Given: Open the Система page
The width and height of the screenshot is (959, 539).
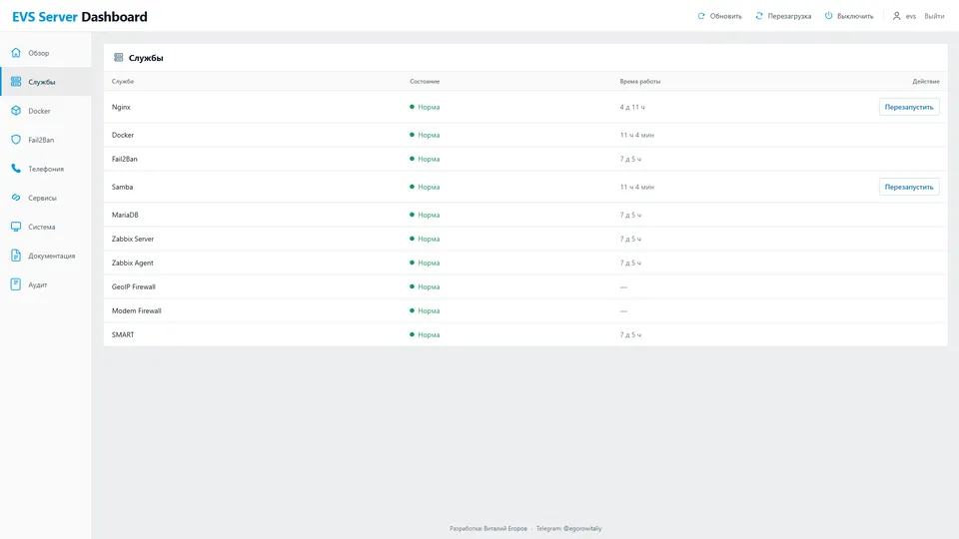Looking at the screenshot, I should [46, 227].
